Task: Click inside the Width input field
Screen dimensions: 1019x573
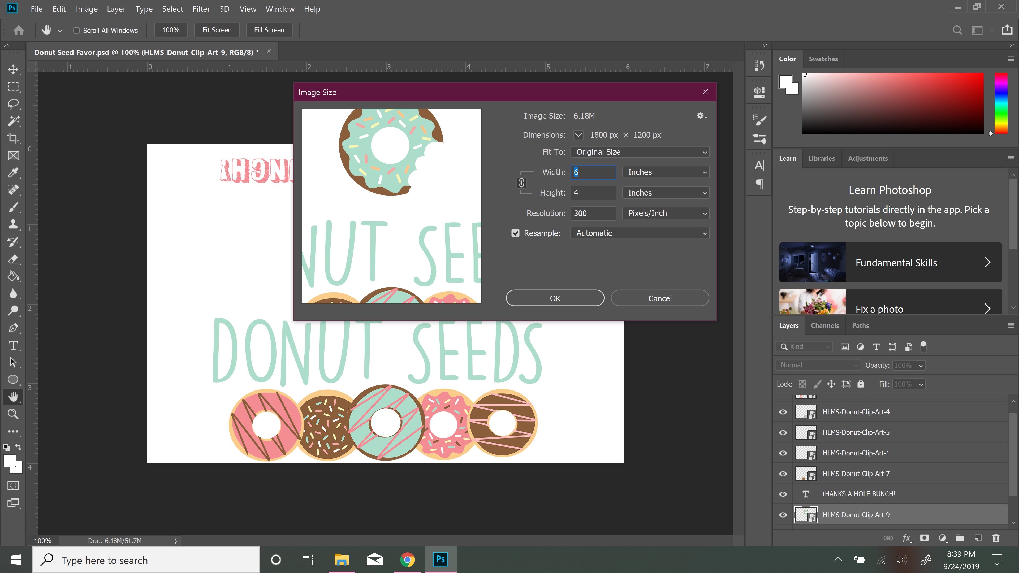Action: [593, 172]
